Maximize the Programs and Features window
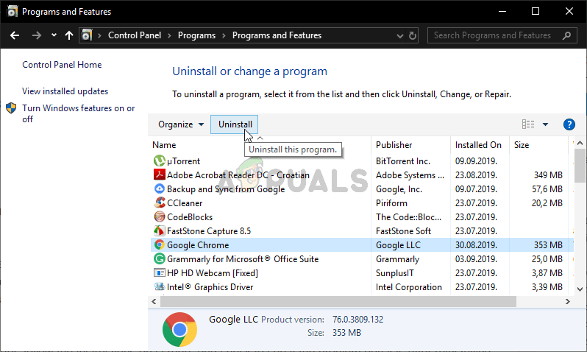This screenshot has height=352, width=587. tap(536, 11)
